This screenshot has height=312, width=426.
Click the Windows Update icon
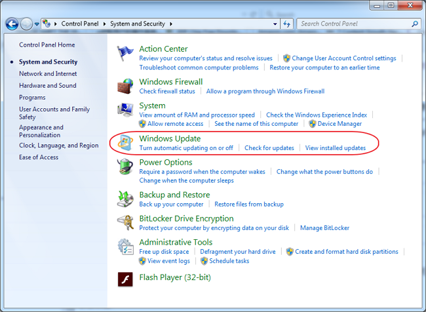(x=125, y=142)
